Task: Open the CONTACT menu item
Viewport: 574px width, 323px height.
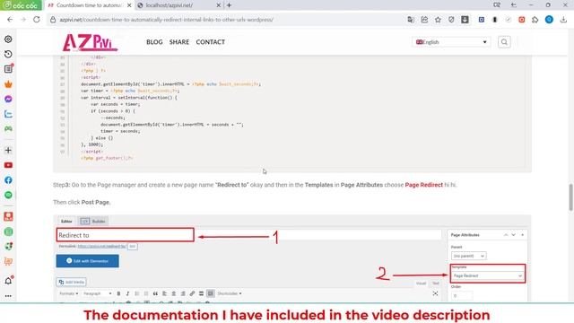Action: coord(211,42)
